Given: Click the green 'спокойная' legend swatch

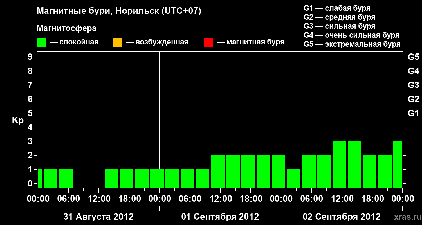Looking at the screenshot, I should pos(41,42).
